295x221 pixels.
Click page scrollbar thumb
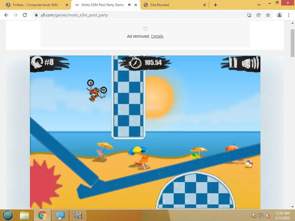pos(292,43)
